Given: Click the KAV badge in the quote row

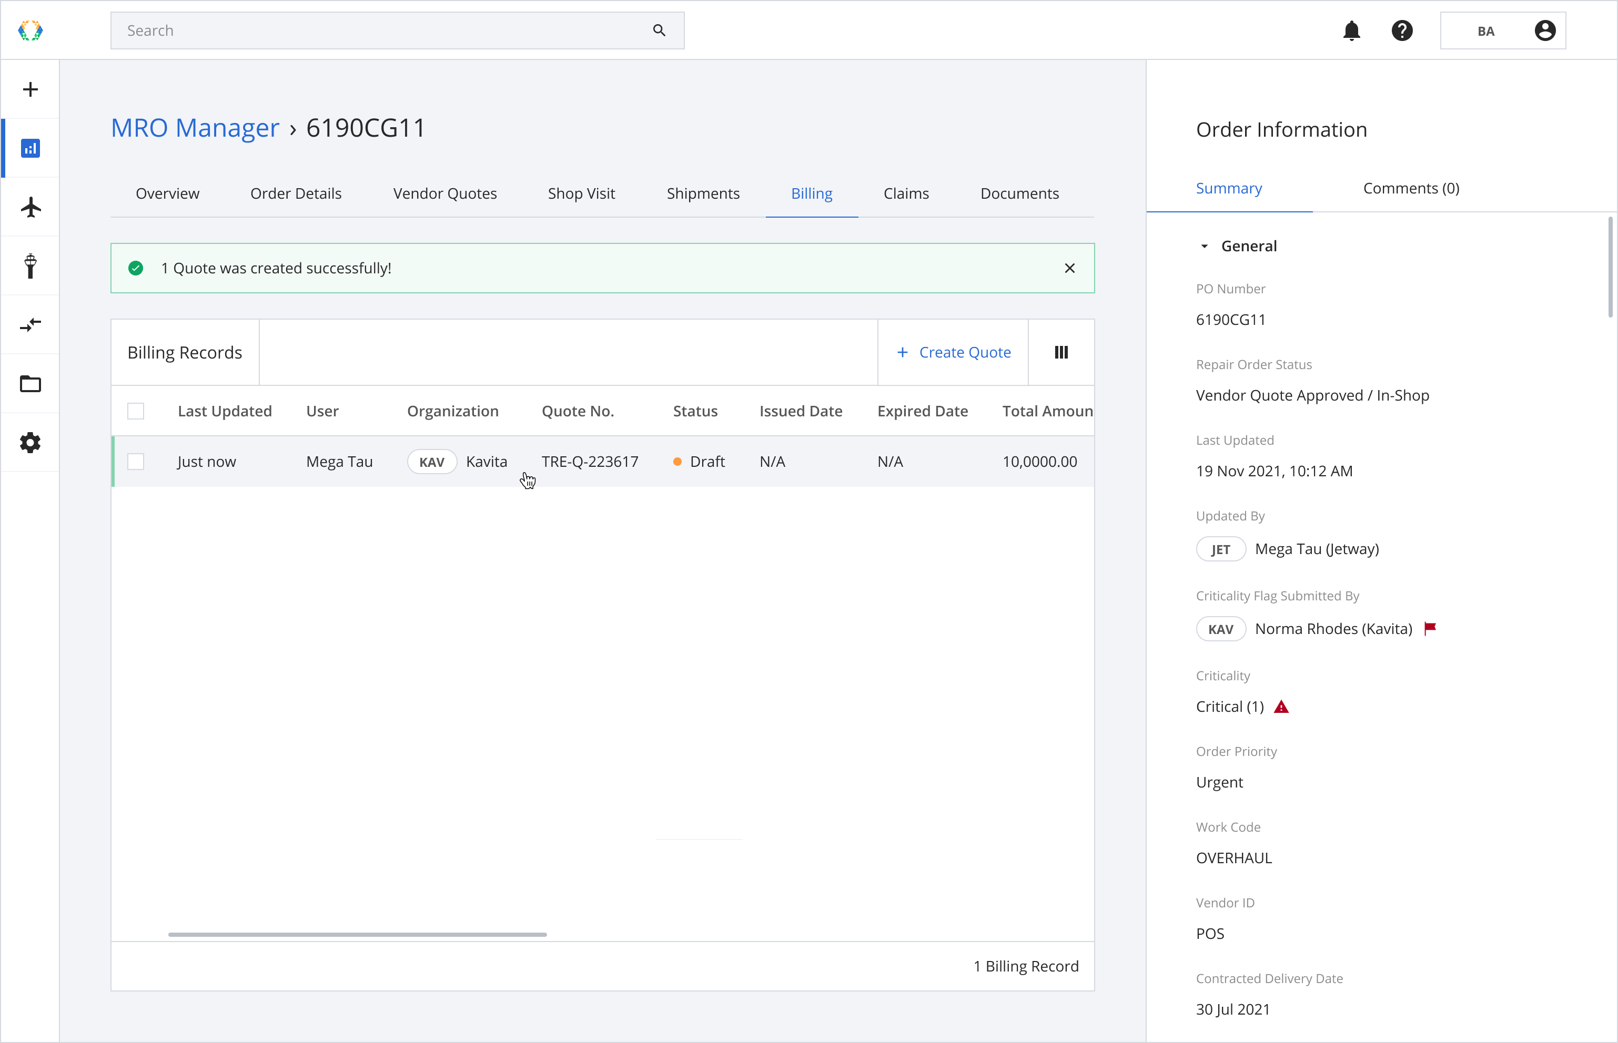Looking at the screenshot, I should (432, 462).
